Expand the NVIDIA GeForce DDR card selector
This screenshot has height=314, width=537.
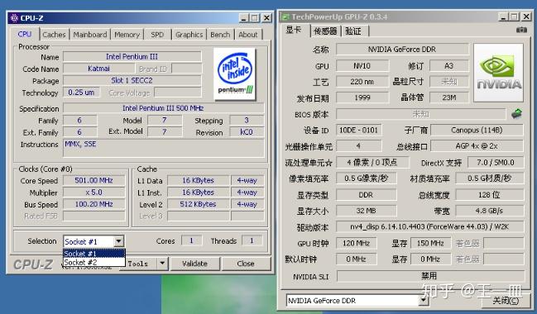tap(424, 300)
